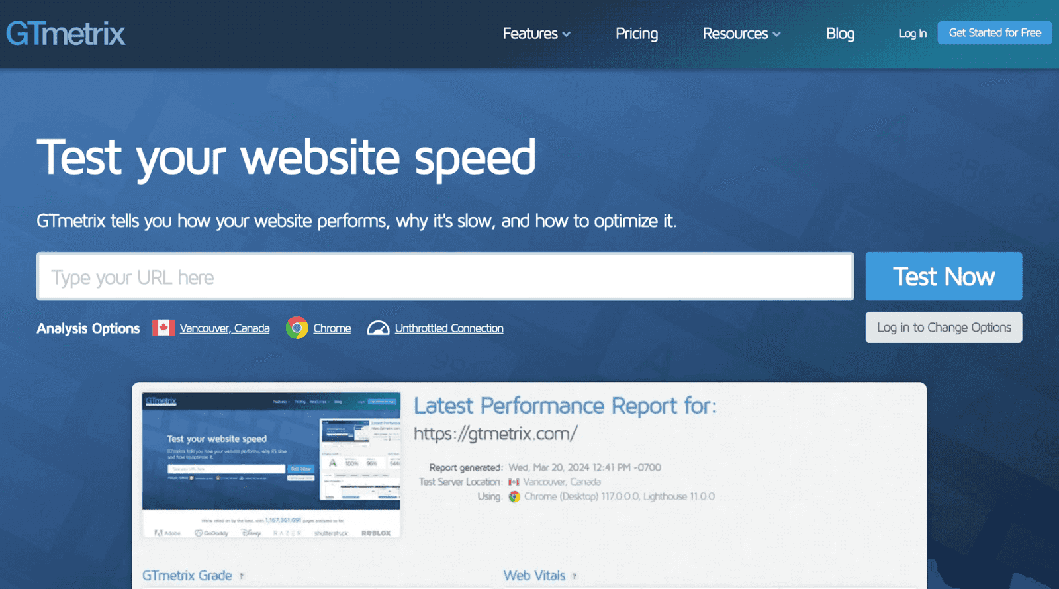Click the Chrome browser icon

click(x=297, y=328)
